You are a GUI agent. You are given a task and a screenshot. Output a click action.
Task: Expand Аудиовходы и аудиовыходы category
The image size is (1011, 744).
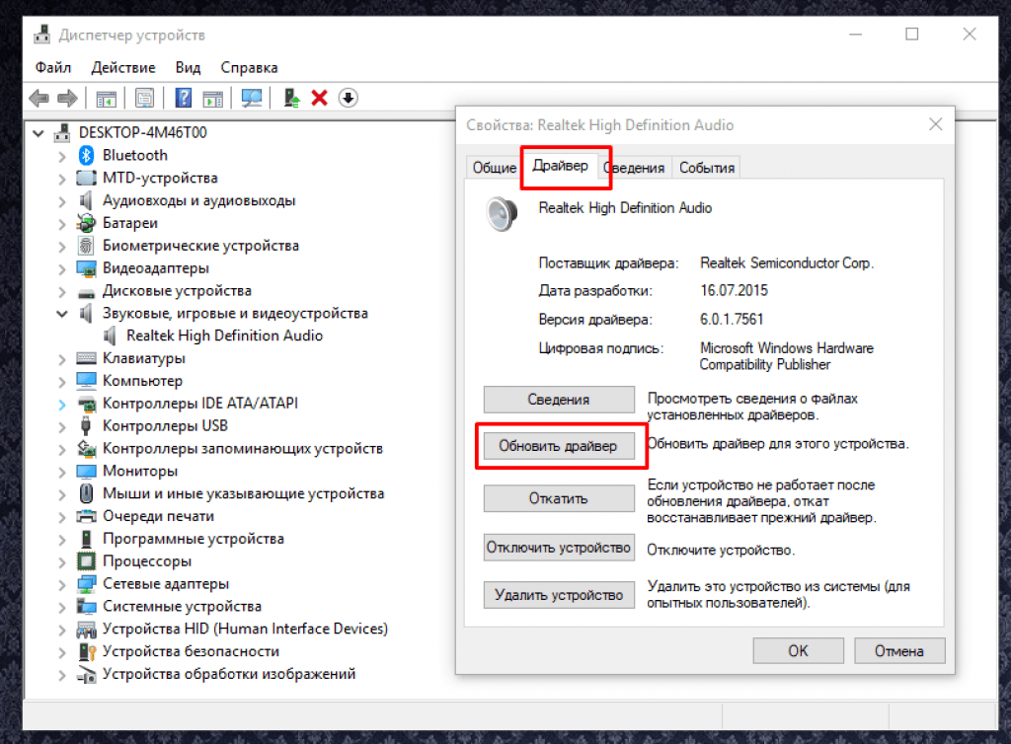(62, 201)
